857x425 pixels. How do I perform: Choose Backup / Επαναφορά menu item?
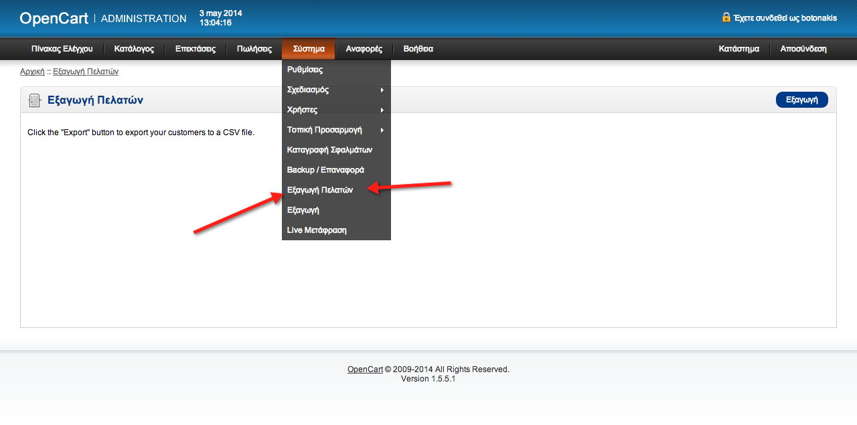click(336, 170)
